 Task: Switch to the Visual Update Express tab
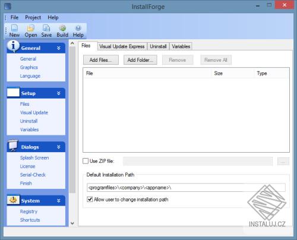point(122,46)
